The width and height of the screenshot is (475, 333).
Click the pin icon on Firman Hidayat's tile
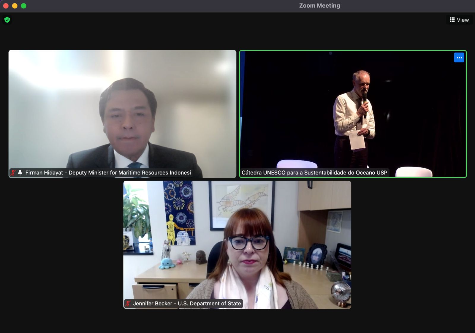click(x=20, y=173)
